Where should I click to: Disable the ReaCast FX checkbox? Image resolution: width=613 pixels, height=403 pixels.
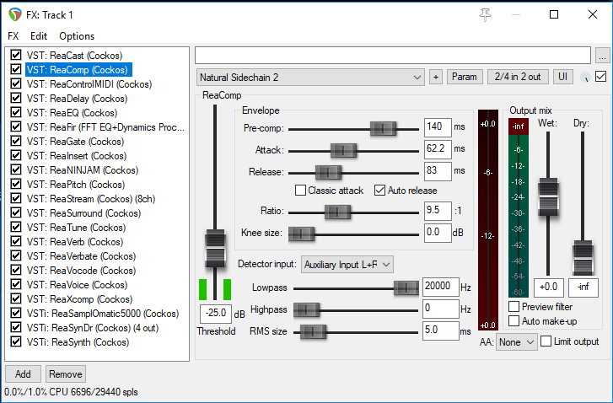point(16,55)
